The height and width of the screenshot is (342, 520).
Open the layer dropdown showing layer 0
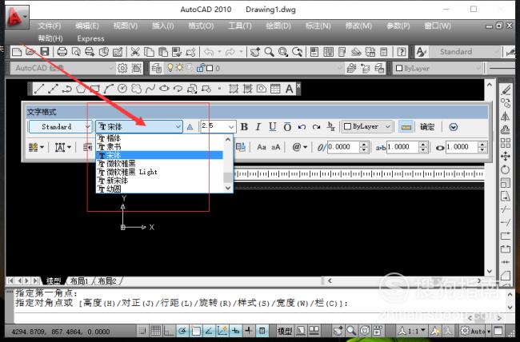[x=254, y=68]
